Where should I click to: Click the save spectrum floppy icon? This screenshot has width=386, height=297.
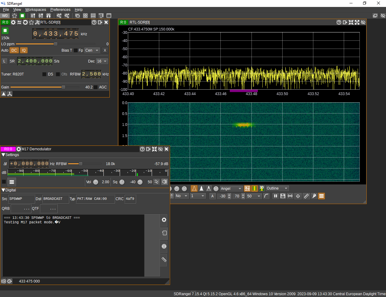click(283, 196)
